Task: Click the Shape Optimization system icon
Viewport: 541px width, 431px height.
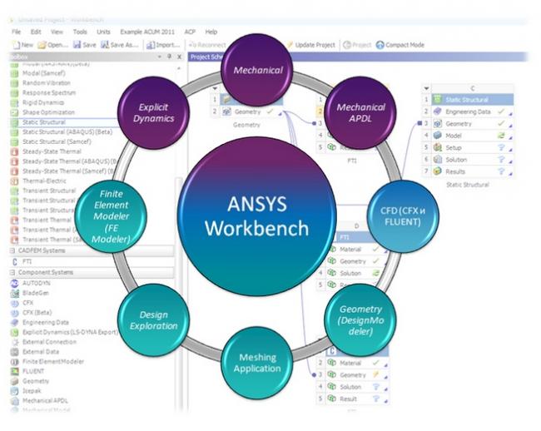Action: [x=14, y=112]
